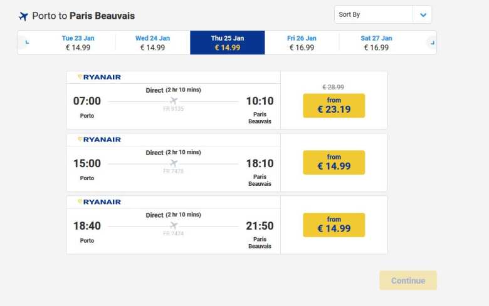Select the € 14.99 fare for 18:40 flight
Viewport: 489px width, 306px height.
click(x=334, y=225)
